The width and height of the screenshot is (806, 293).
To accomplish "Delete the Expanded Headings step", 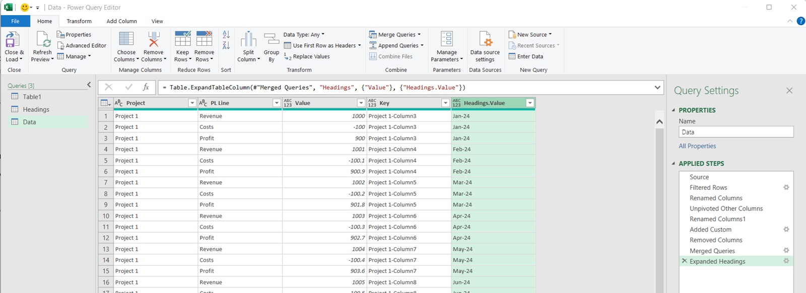I will point(684,261).
